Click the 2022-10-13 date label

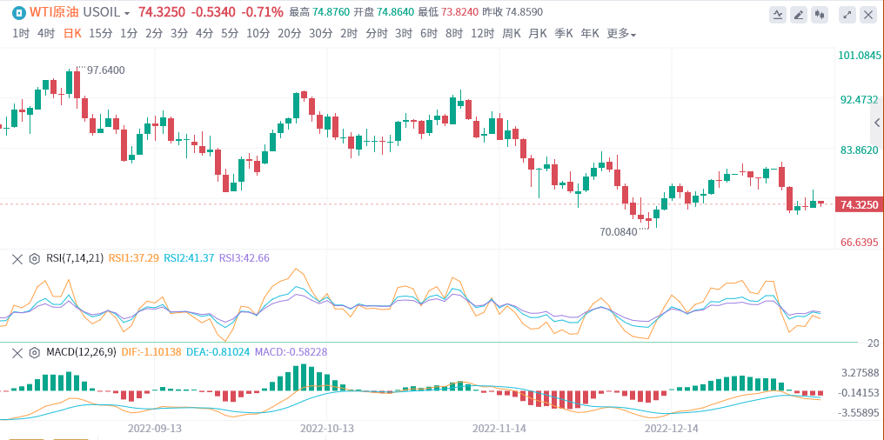[x=327, y=428]
